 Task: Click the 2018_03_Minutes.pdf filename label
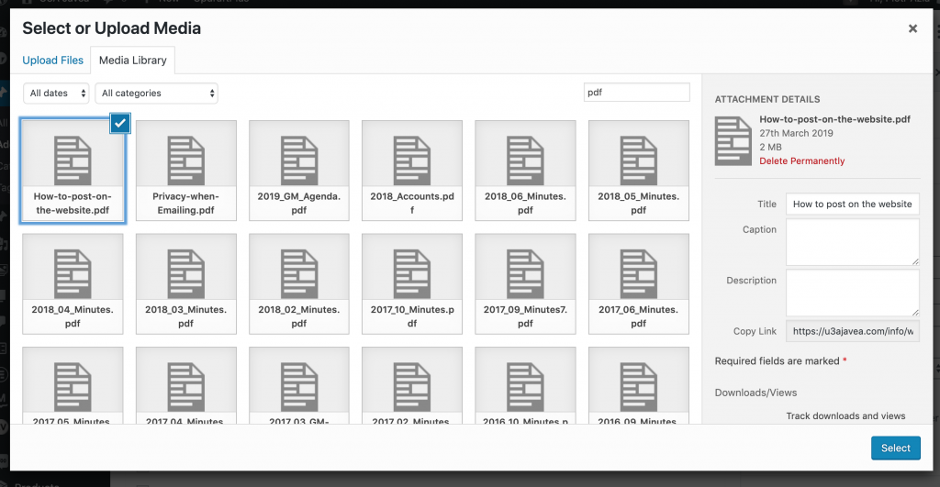tap(185, 316)
